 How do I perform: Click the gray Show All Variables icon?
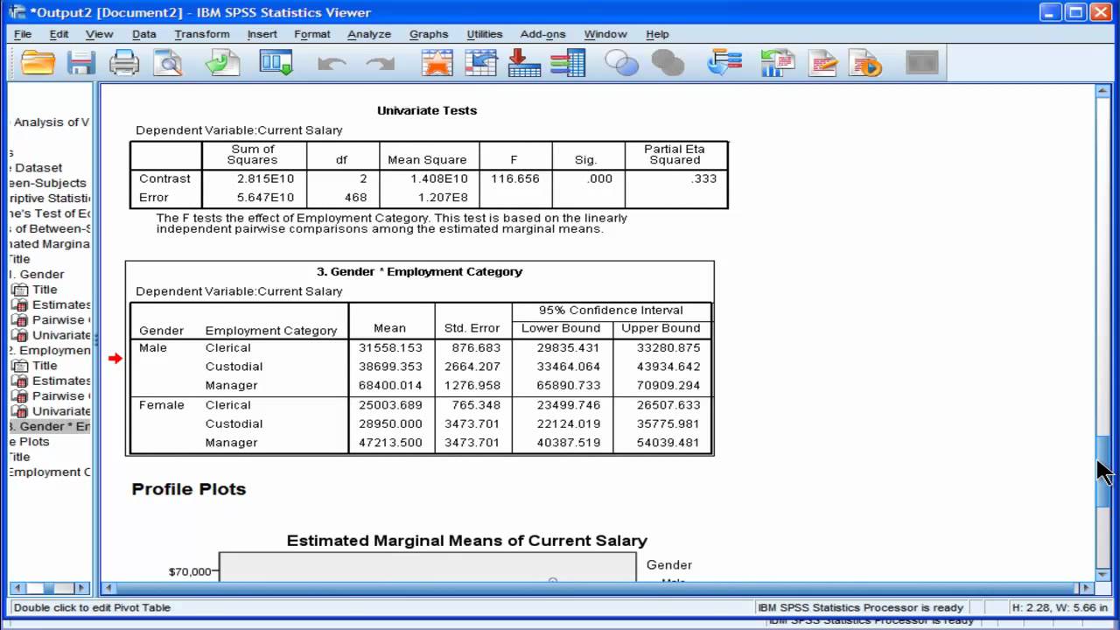pos(668,64)
